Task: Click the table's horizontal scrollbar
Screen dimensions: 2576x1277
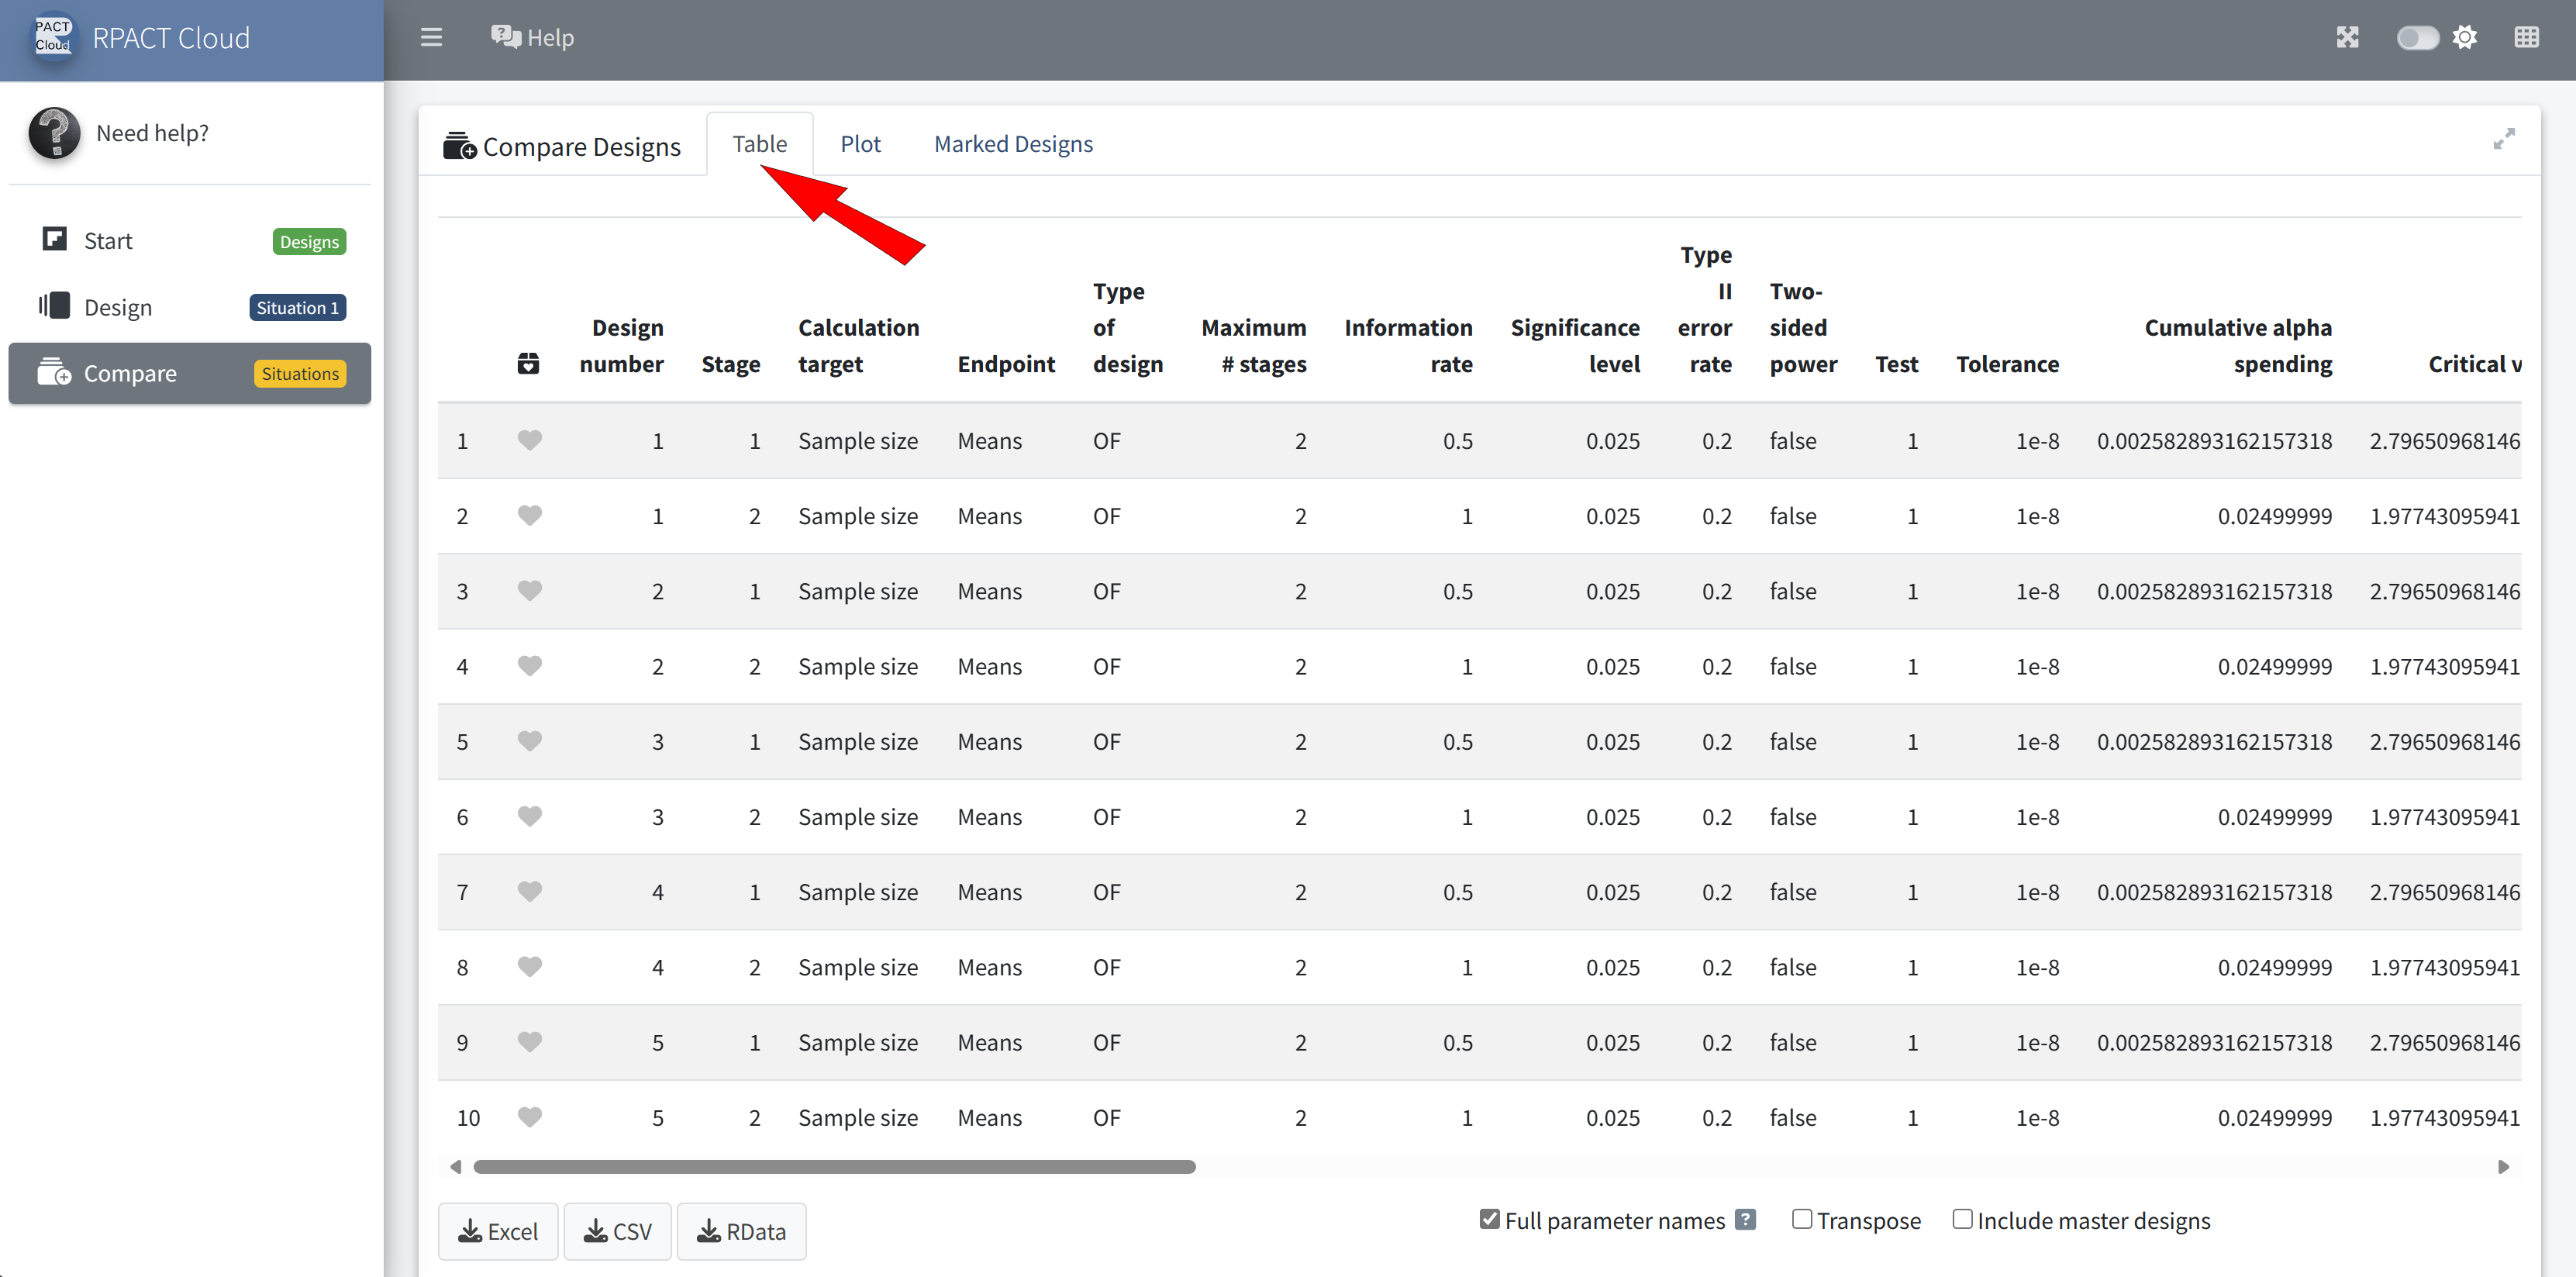Action: coord(834,1167)
